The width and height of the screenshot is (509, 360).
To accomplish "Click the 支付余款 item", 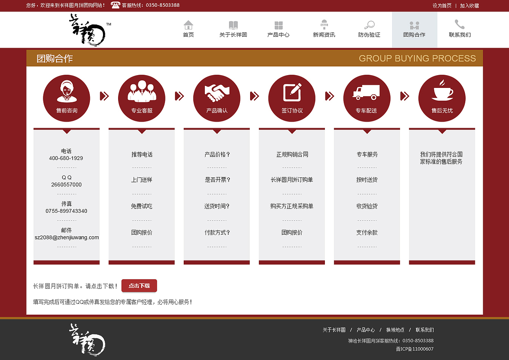I will point(367,232).
